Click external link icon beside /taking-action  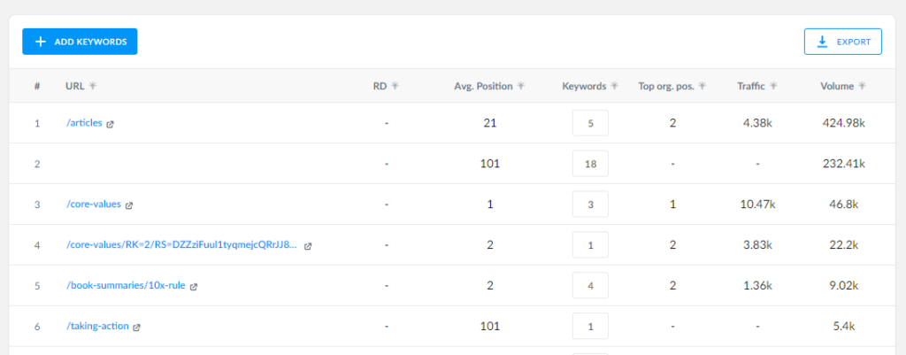point(137,328)
